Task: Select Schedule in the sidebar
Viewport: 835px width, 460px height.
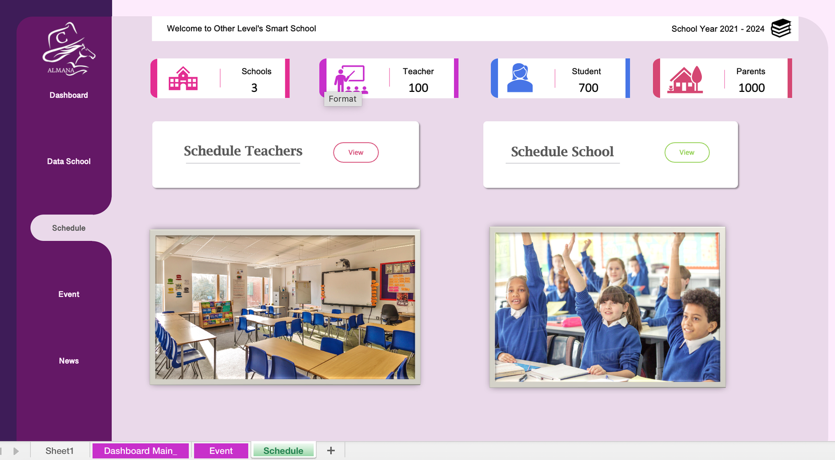Action: (69, 228)
